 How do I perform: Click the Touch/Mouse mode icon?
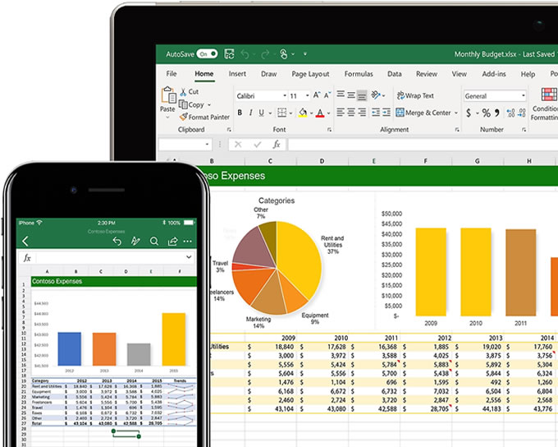(284, 54)
